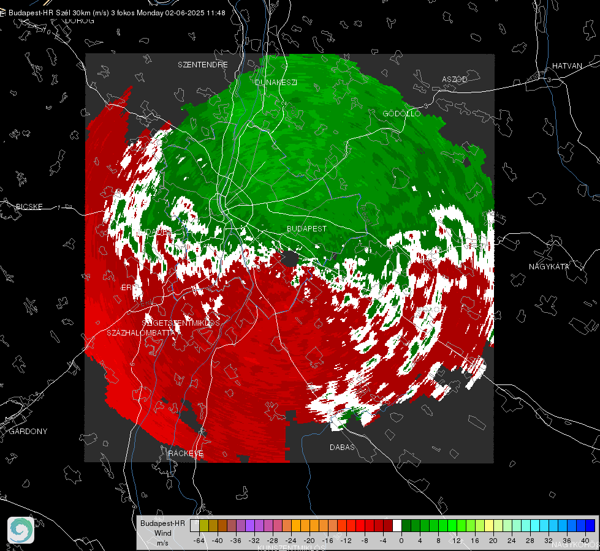Click the -24 legend value
Screen dimensions: 600x551
[291, 541]
